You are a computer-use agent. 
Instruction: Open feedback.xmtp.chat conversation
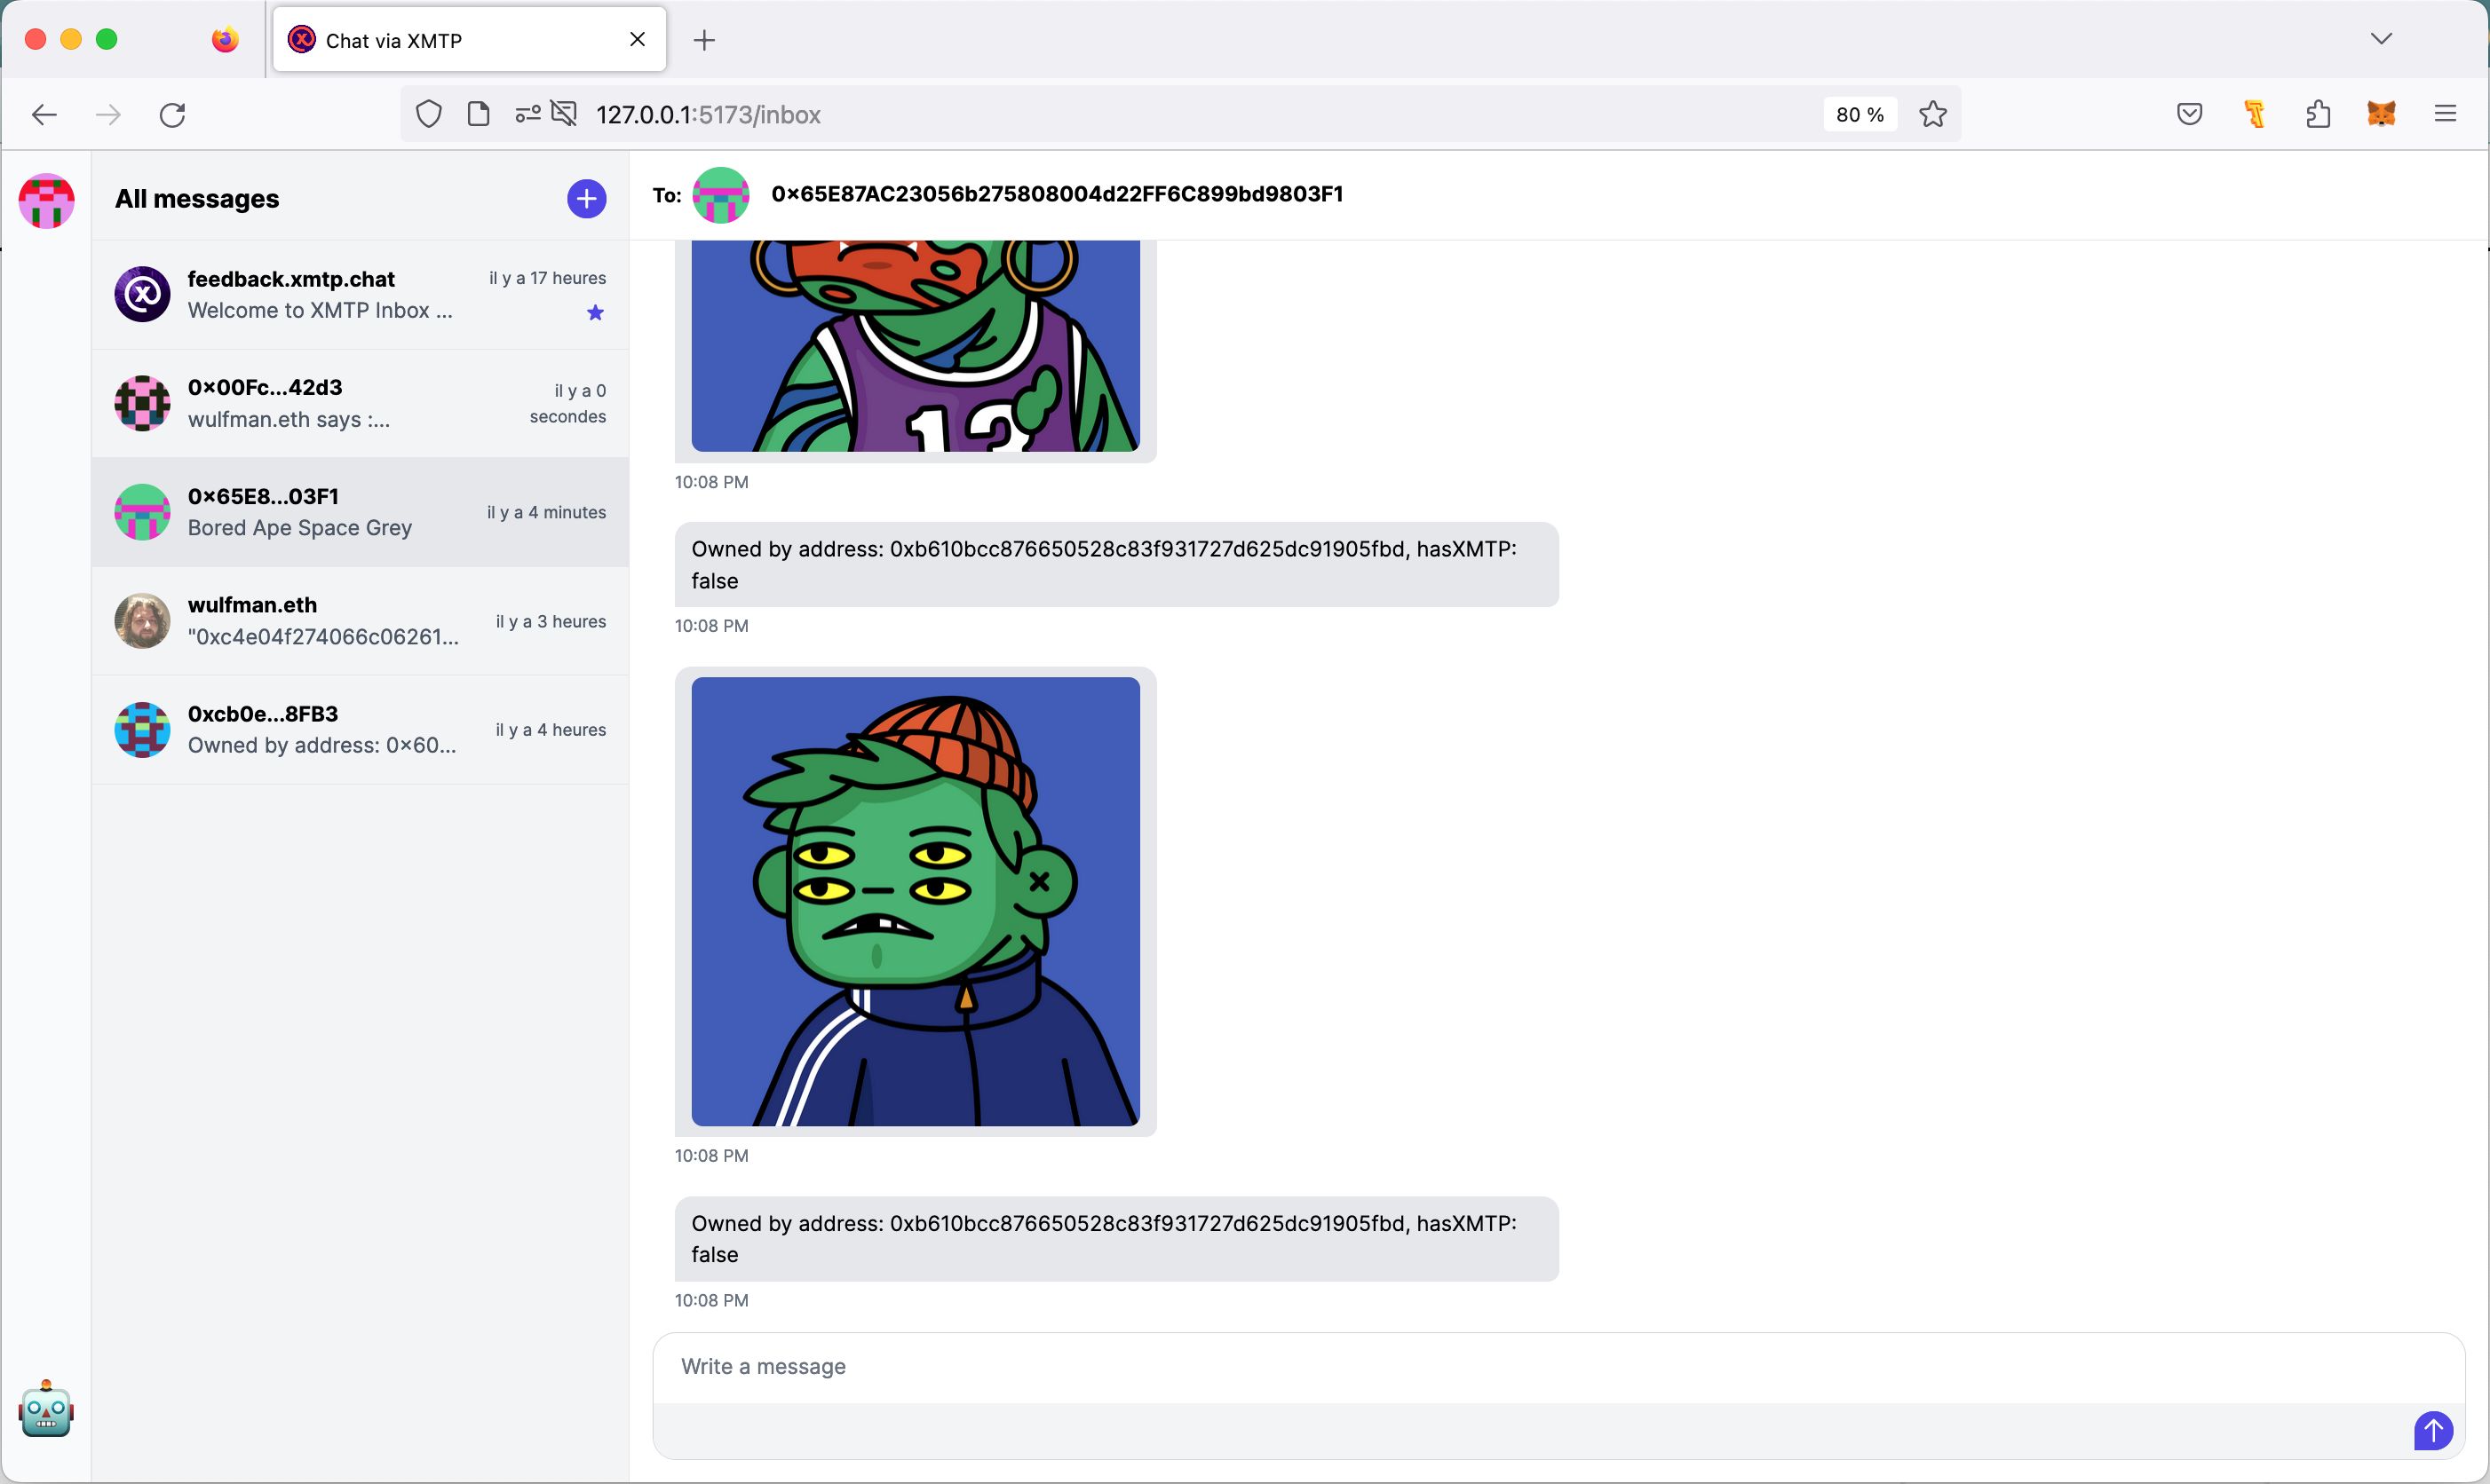[x=361, y=295]
